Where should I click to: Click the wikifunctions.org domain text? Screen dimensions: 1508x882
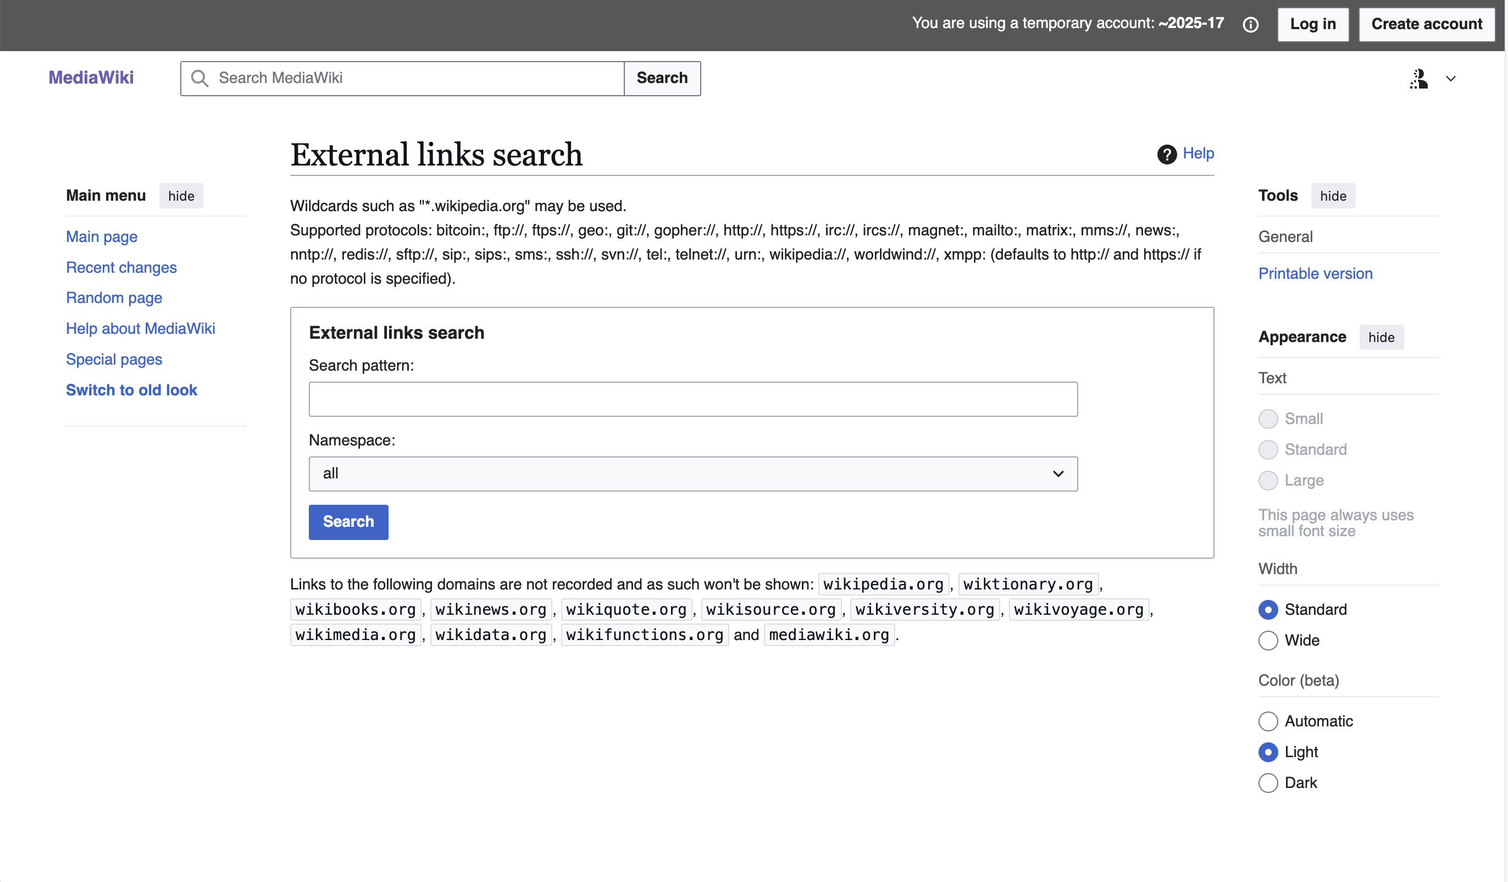(x=645, y=635)
